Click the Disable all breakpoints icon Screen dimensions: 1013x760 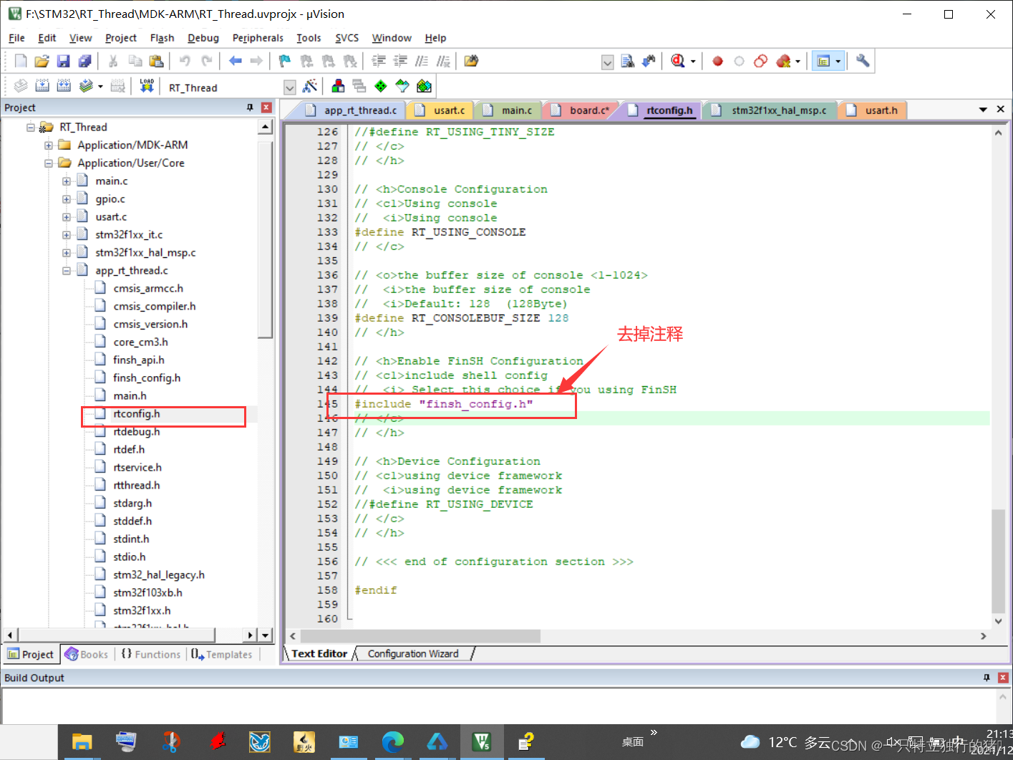point(760,62)
